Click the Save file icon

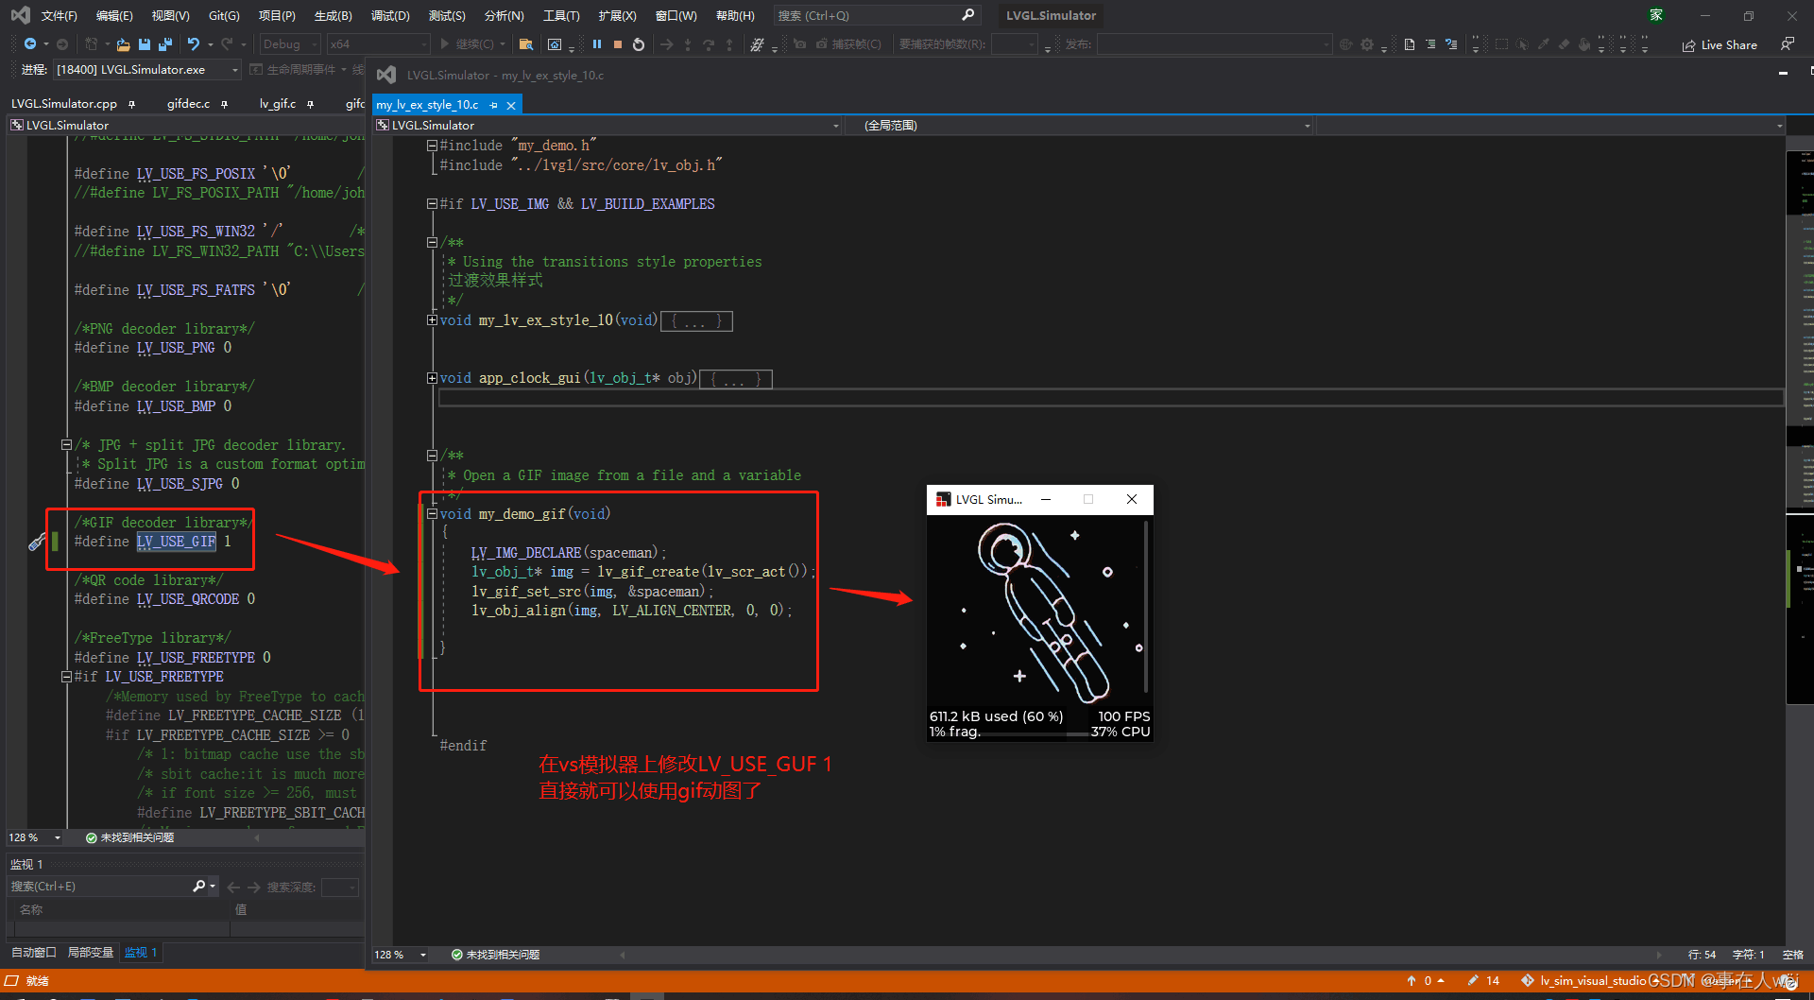click(145, 43)
